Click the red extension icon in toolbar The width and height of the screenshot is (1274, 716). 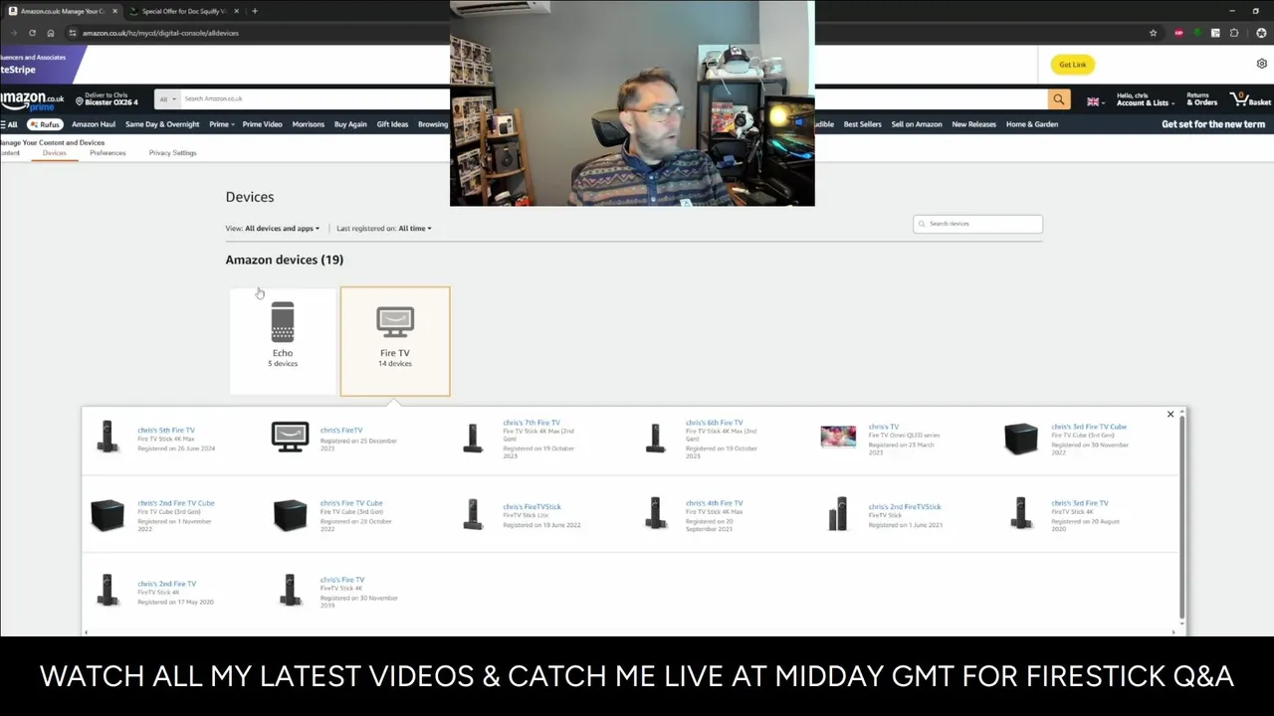[x=1178, y=33]
